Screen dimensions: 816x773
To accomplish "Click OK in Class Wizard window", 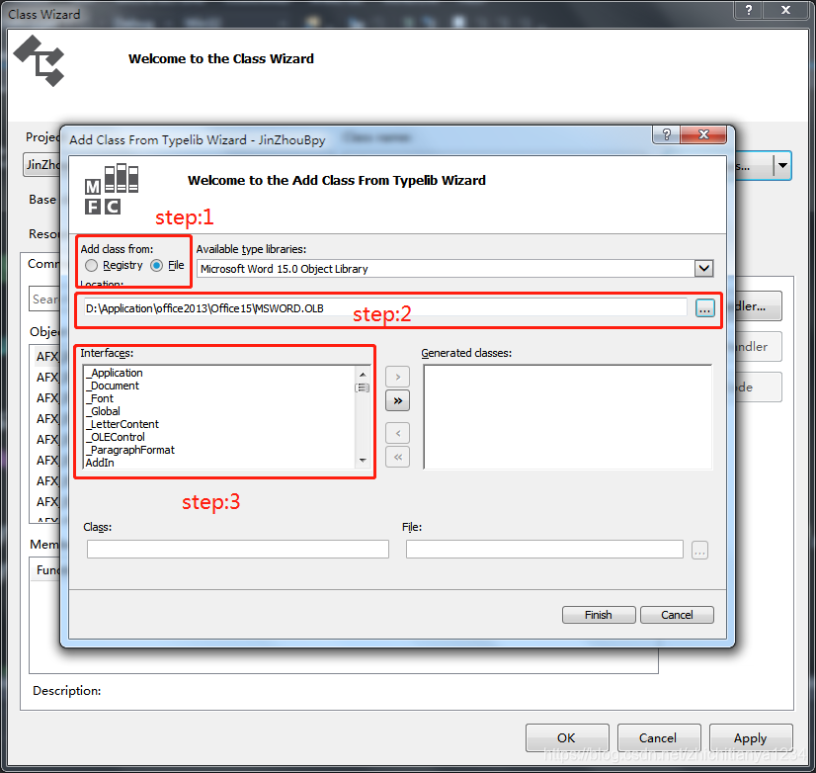I will 567,737.
